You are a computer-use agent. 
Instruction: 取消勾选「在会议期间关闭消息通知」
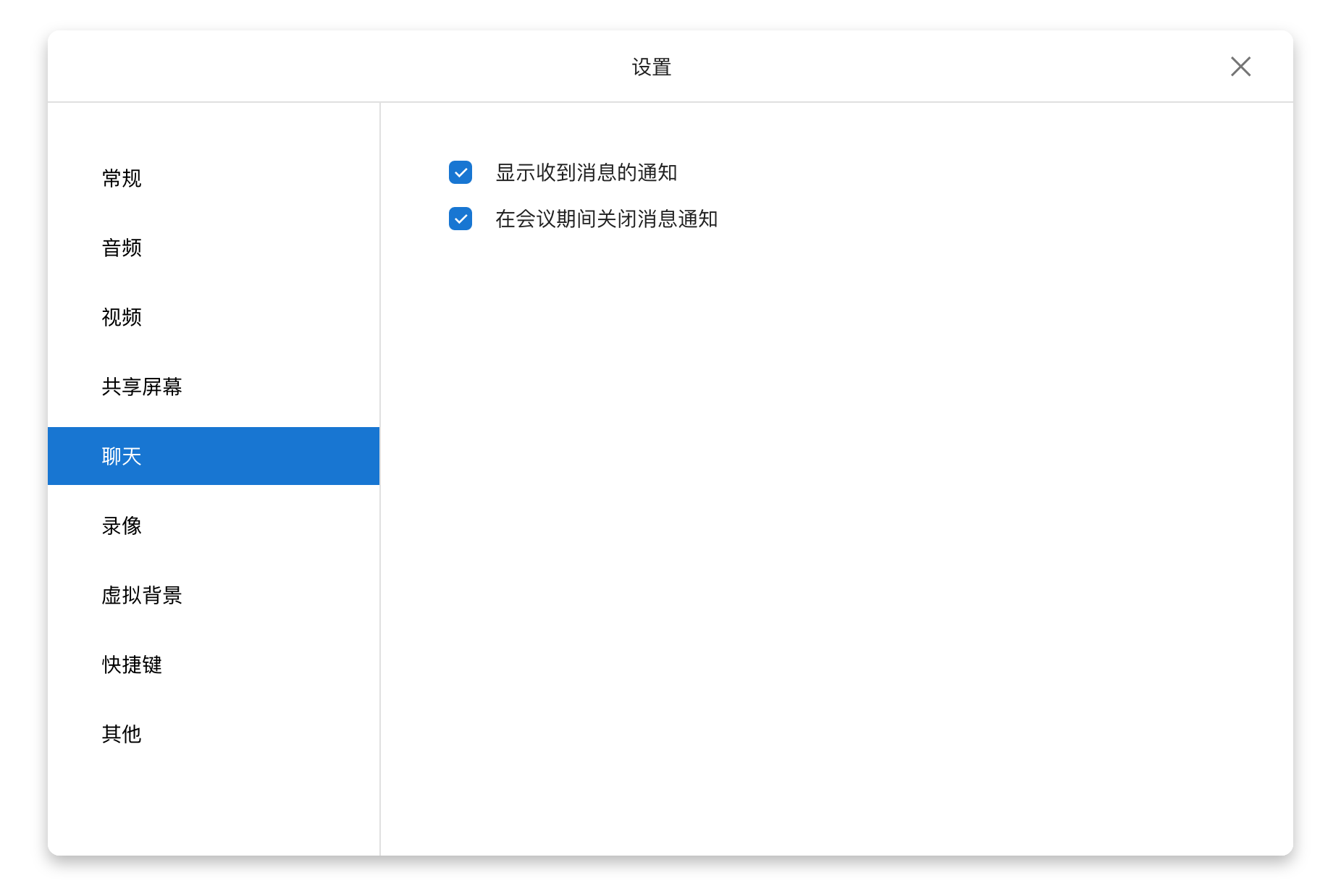(x=460, y=219)
